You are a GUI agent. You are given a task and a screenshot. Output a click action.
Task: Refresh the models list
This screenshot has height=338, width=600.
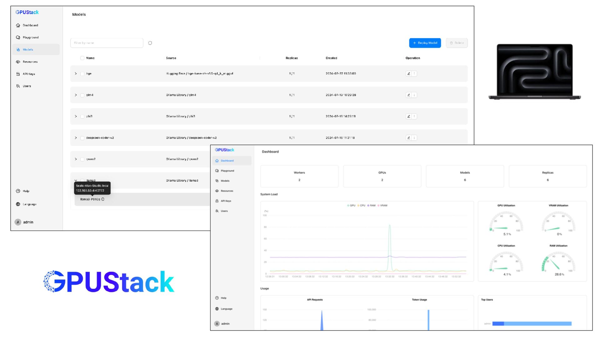pos(150,43)
